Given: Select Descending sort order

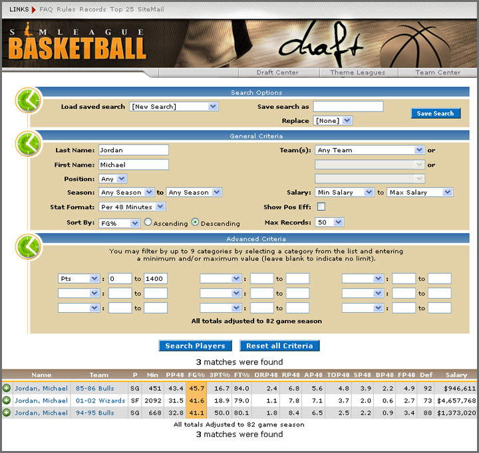Looking at the screenshot, I should point(195,223).
